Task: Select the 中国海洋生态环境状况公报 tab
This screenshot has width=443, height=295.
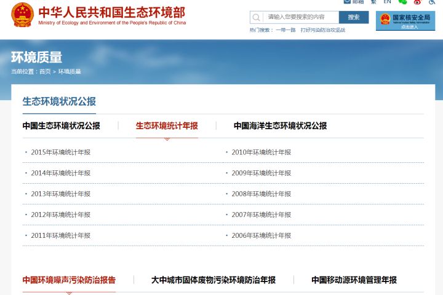Action: (x=281, y=126)
